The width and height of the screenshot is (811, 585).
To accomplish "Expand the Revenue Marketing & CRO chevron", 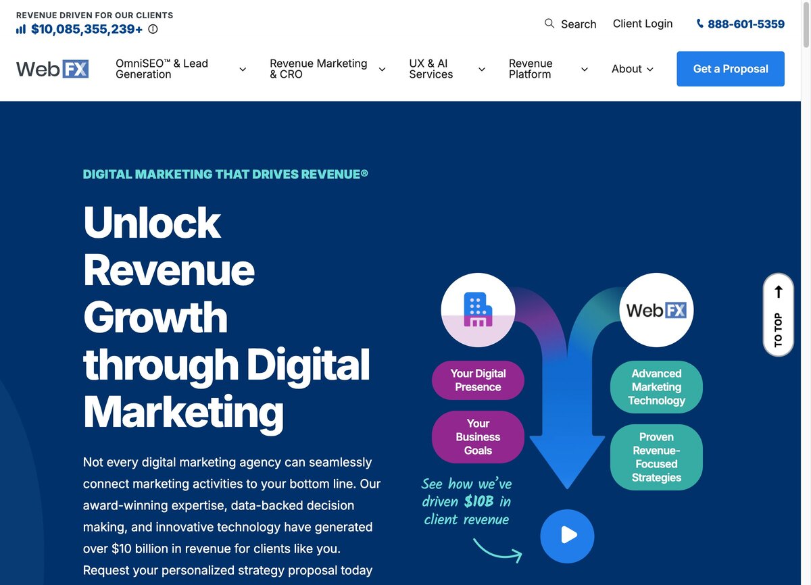I will pyautogui.click(x=382, y=69).
